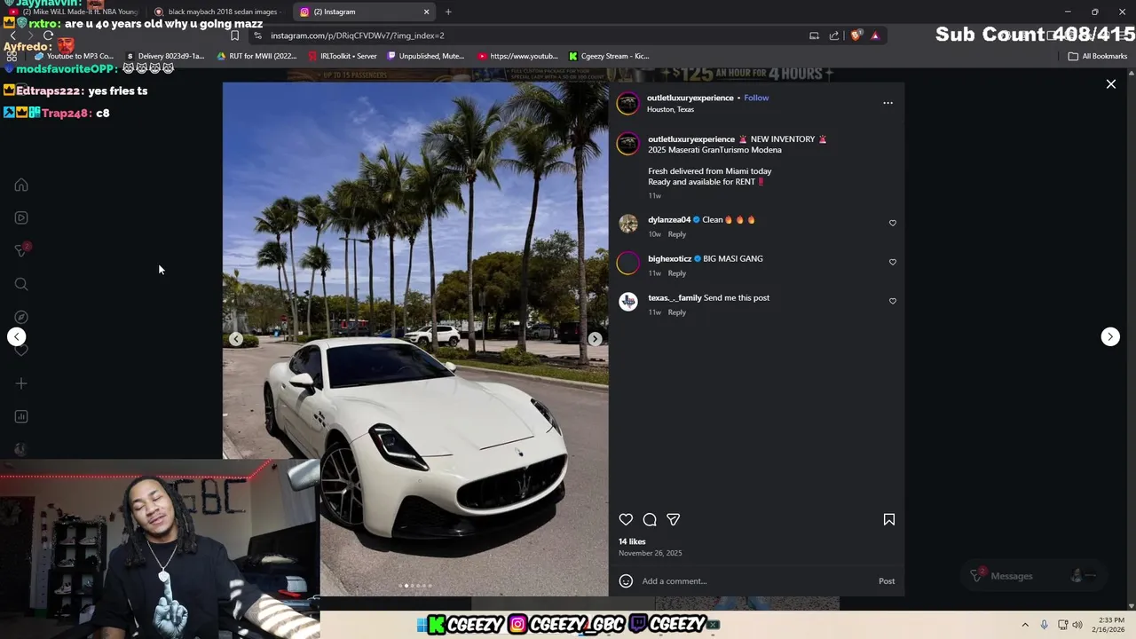Click outletluxuryexperience header avatar
Image resolution: width=1136 pixels, height=639 pixels.
point(627,103)
